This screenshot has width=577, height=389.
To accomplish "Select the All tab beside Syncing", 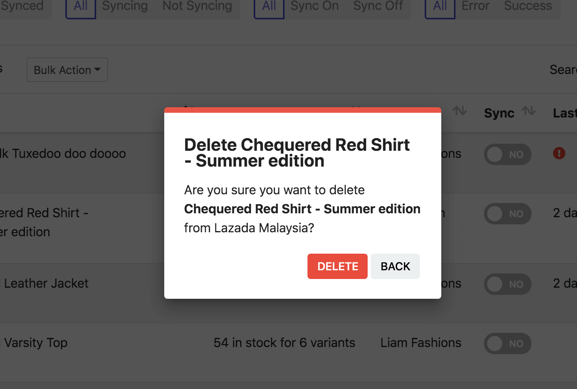I will 81,6.
